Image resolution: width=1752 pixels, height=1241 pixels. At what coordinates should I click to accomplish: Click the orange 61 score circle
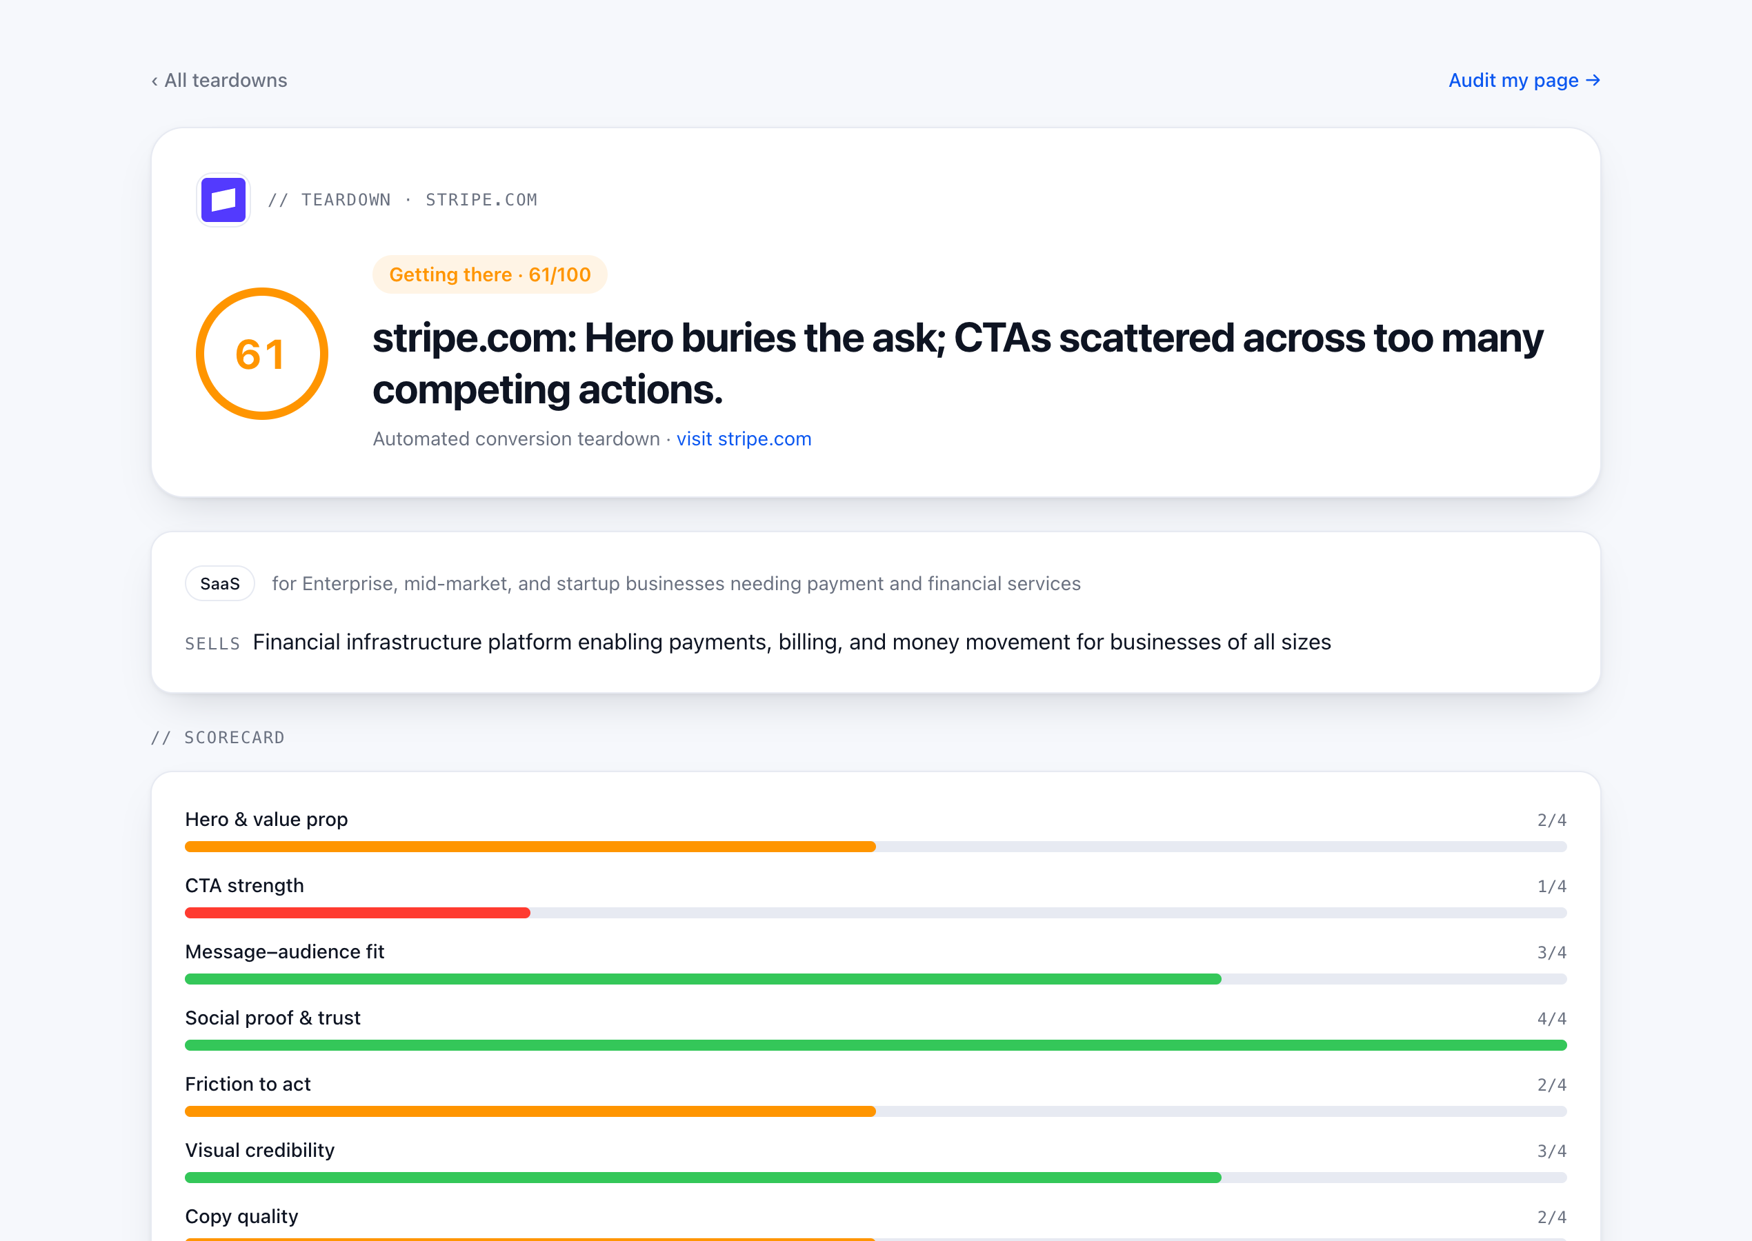click(262, 354)
